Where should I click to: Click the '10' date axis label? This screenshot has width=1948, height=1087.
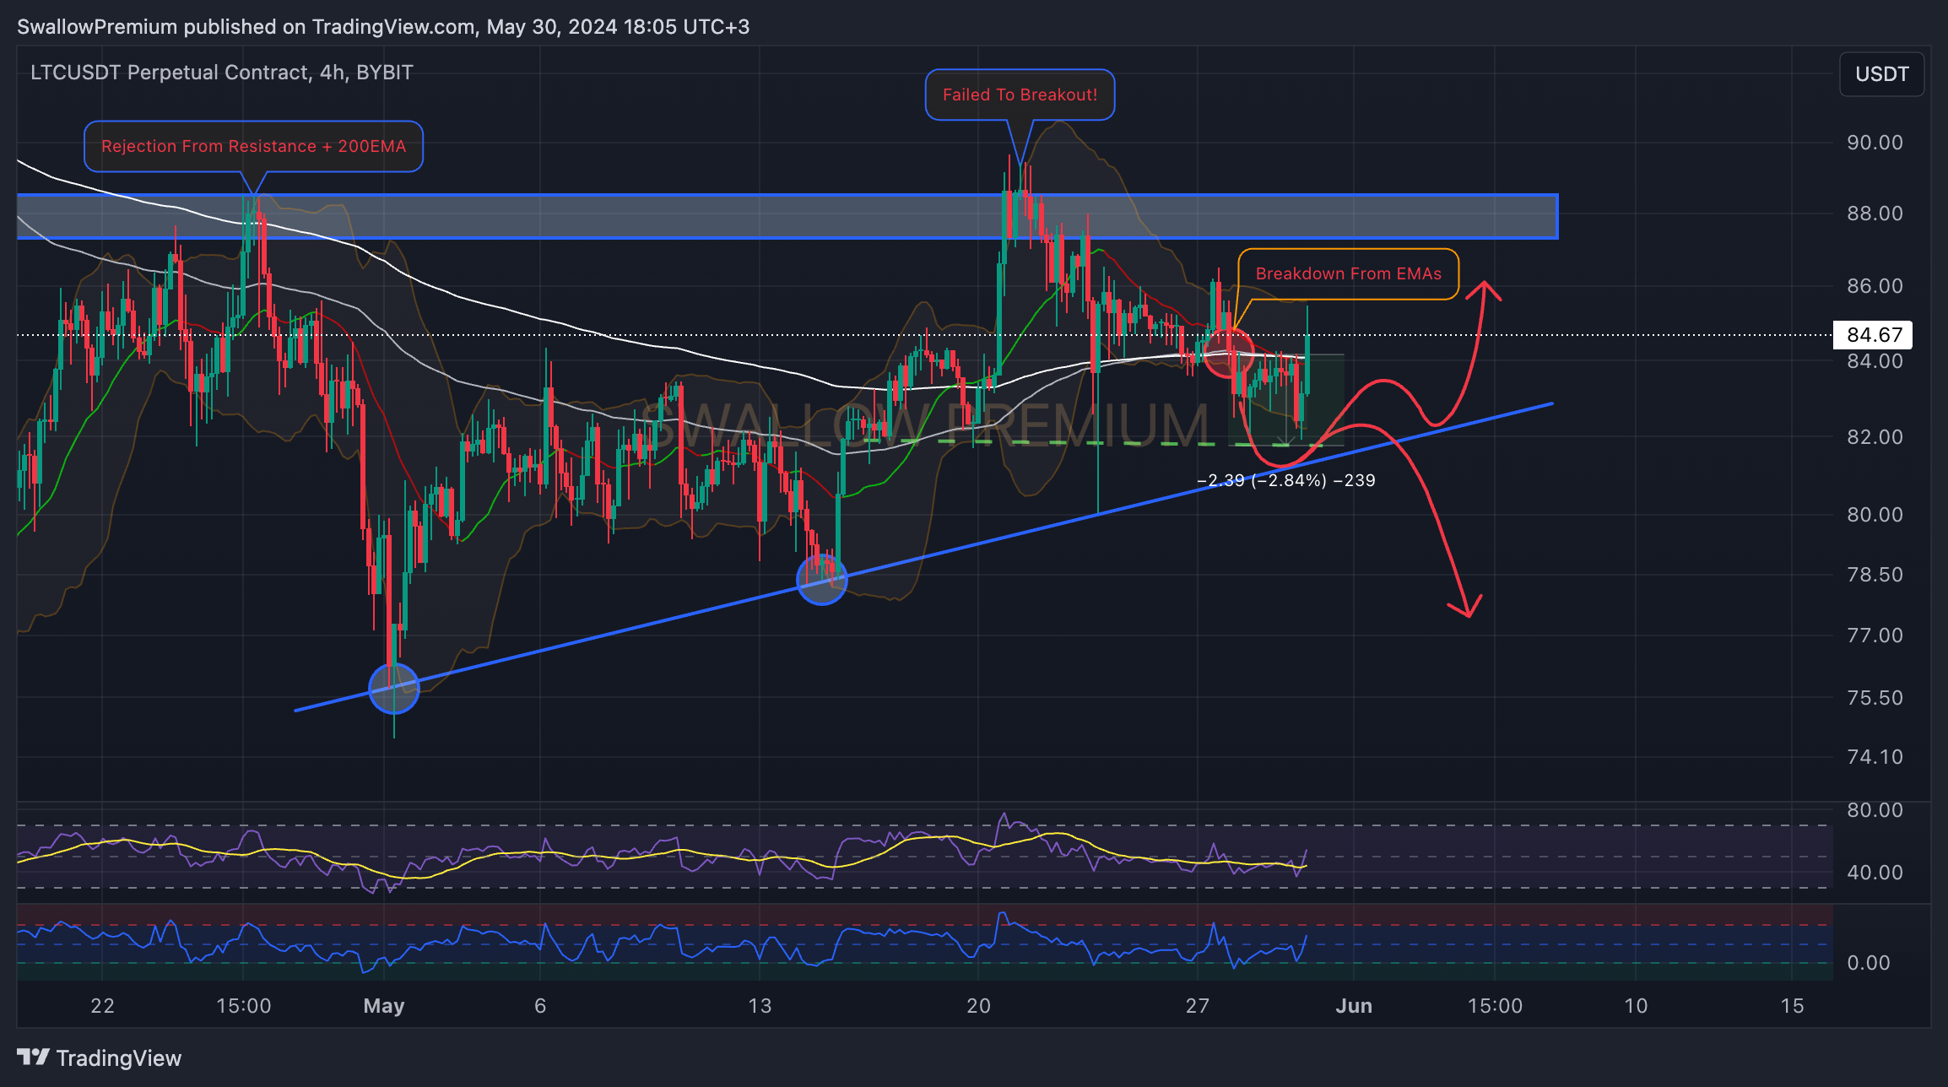(1636, 1006)
